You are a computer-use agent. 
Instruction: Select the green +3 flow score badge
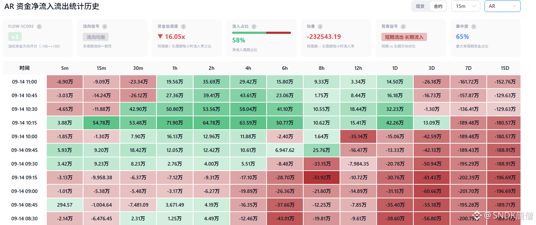[x=15, y=37]
